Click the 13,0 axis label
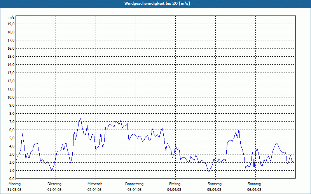 coord(11,73)
